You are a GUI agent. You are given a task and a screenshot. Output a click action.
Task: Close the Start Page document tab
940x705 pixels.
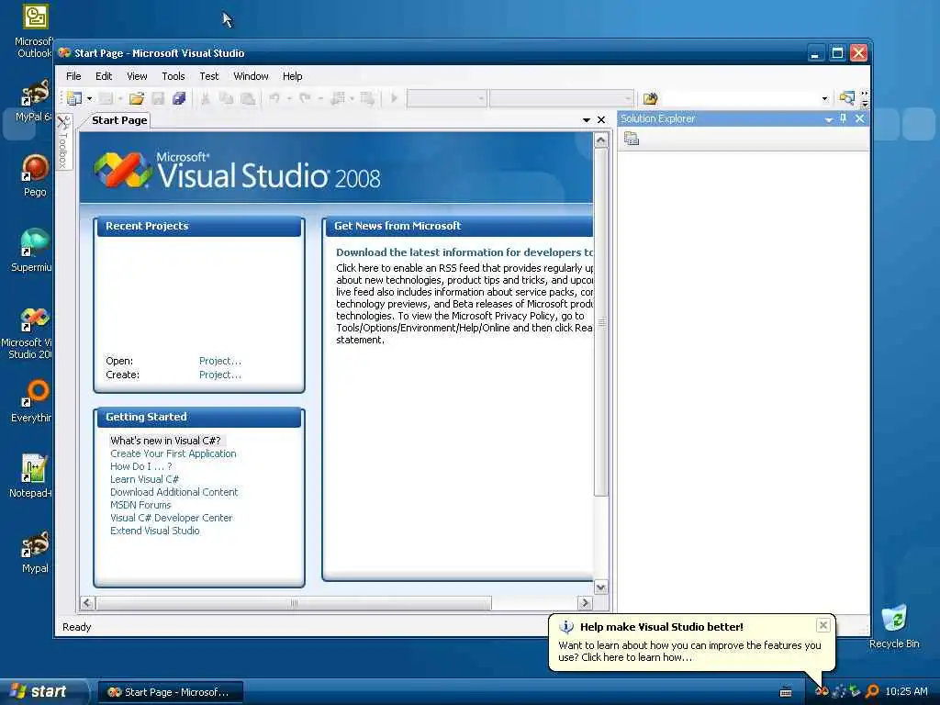601,120
